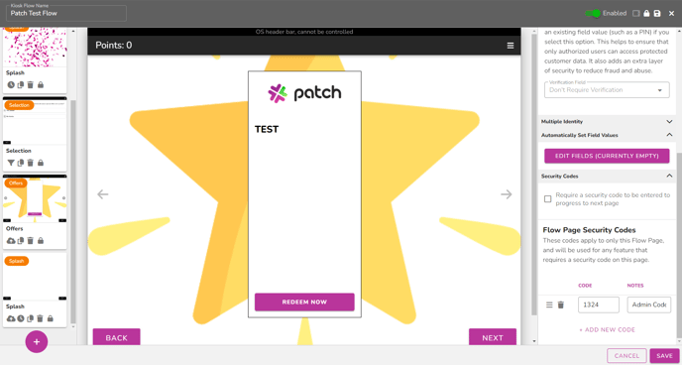Go to previous offer with left arrow
The image size is (682, 365).
pyautogui.click(x=103, y=194)
